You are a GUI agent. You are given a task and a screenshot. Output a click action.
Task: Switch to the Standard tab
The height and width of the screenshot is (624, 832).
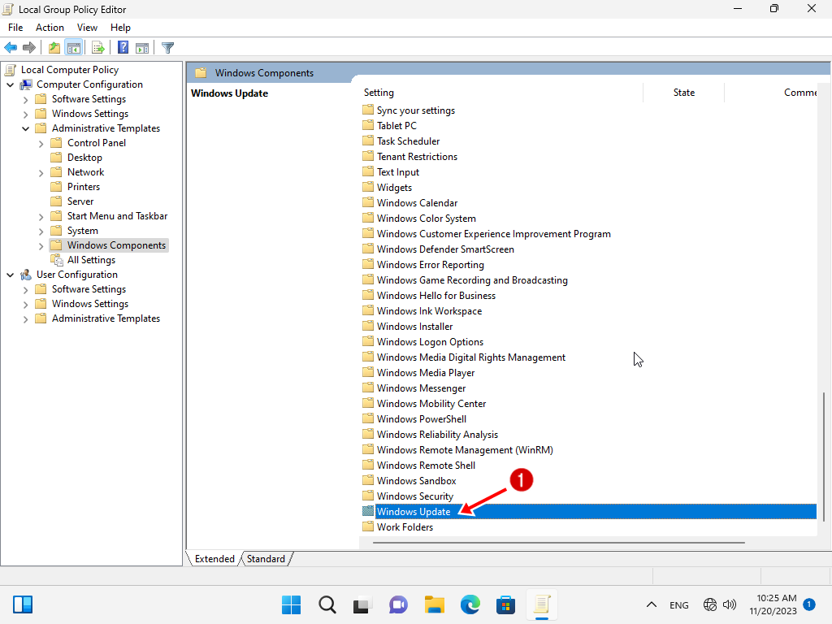coord(266,559)
